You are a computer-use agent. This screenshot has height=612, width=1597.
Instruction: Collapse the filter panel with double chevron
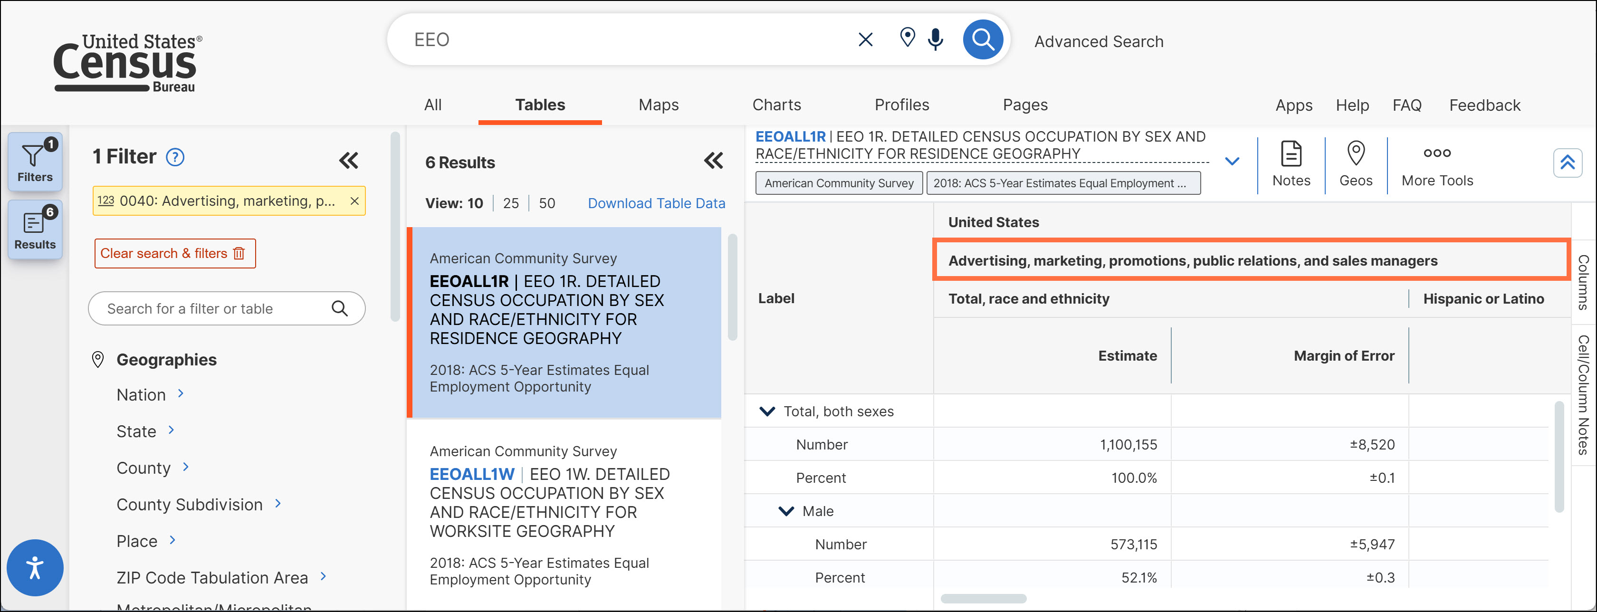click(348, 161)
